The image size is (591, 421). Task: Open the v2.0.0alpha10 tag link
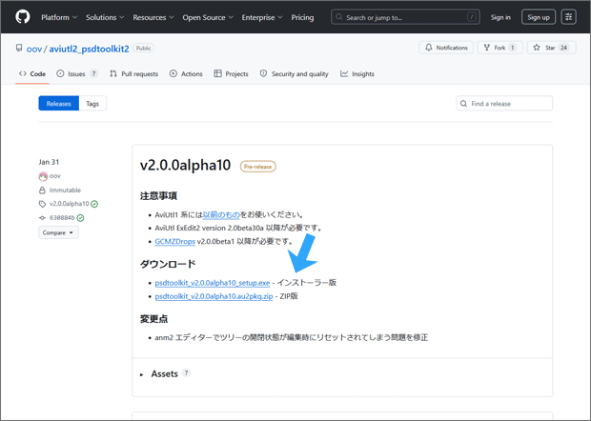[69, 204]
